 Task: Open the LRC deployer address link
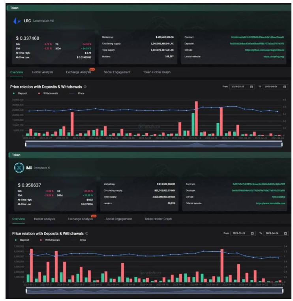[257, 43]
